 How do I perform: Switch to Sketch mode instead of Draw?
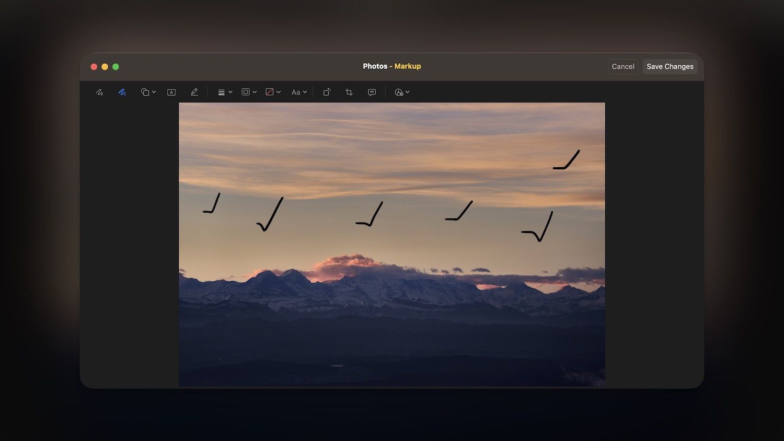click(x=99, y=92)
